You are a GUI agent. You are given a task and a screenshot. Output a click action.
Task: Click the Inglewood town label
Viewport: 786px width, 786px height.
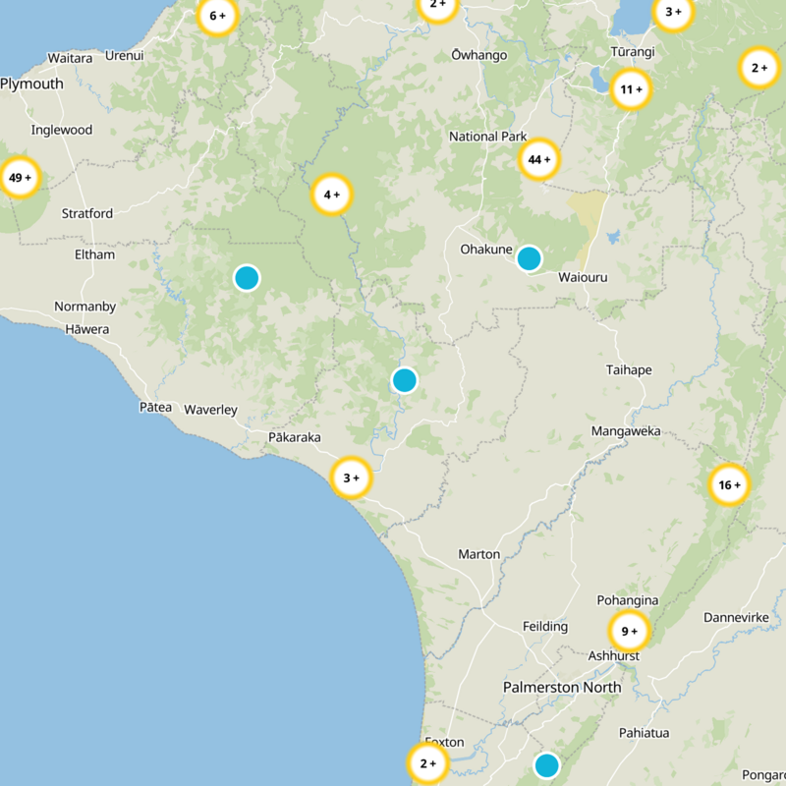point(62,130)
